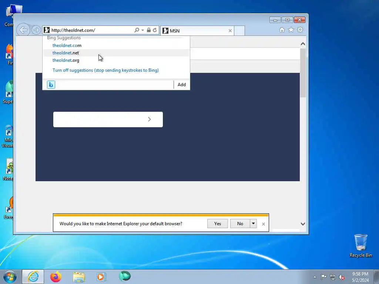The width and height of the screenshot is (379, 284).
Task: Minimize the Internet Explorer window
Action: click(275, 20)
